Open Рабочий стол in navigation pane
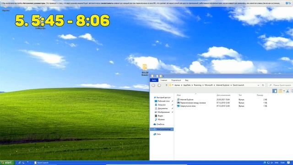293x165 pixels. [x=163, y=101]
